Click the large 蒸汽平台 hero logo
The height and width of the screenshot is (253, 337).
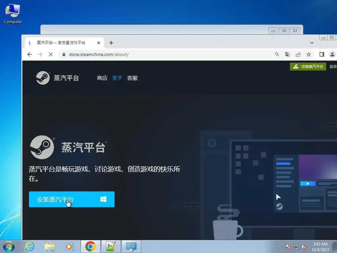point(68,147)
